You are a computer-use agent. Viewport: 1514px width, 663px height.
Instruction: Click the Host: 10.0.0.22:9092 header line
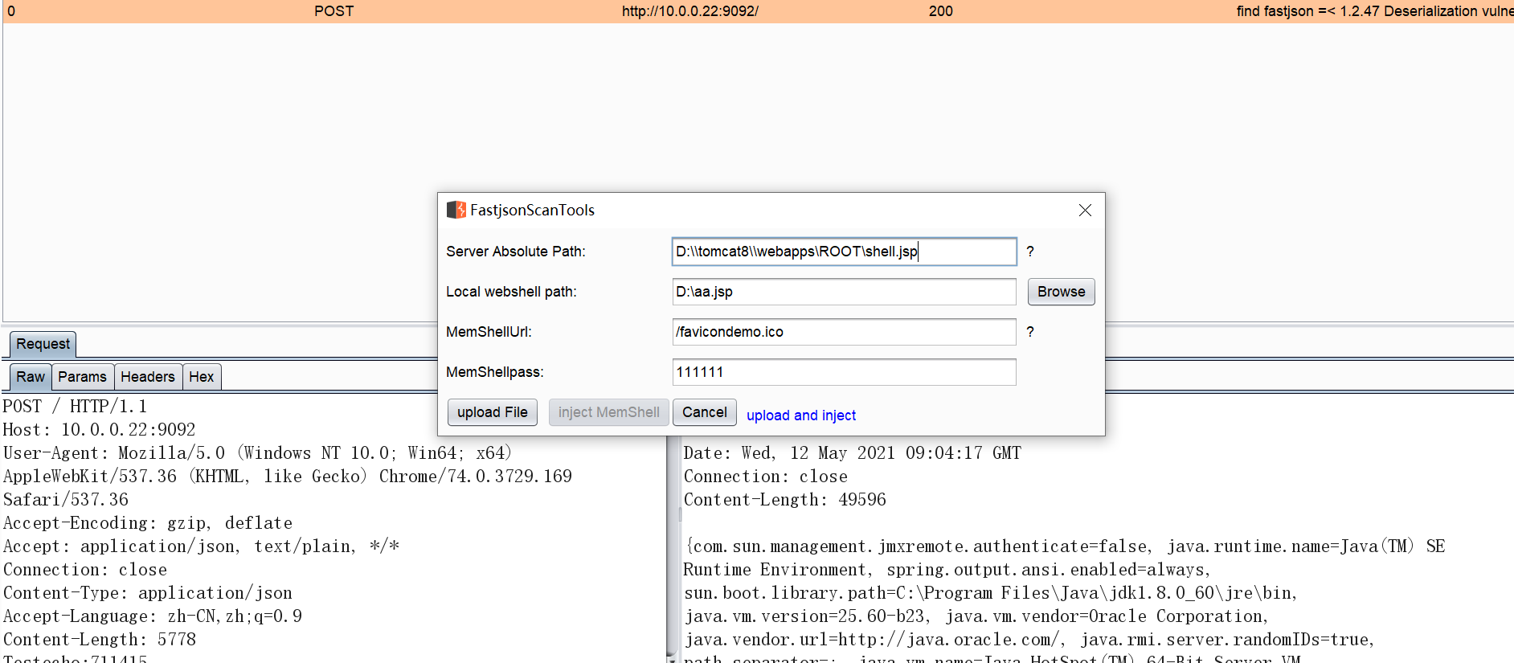[x=100, y=430]
